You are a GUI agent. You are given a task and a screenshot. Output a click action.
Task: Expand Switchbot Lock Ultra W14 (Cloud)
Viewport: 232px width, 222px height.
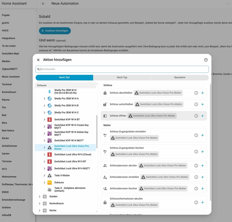(44, 154)
